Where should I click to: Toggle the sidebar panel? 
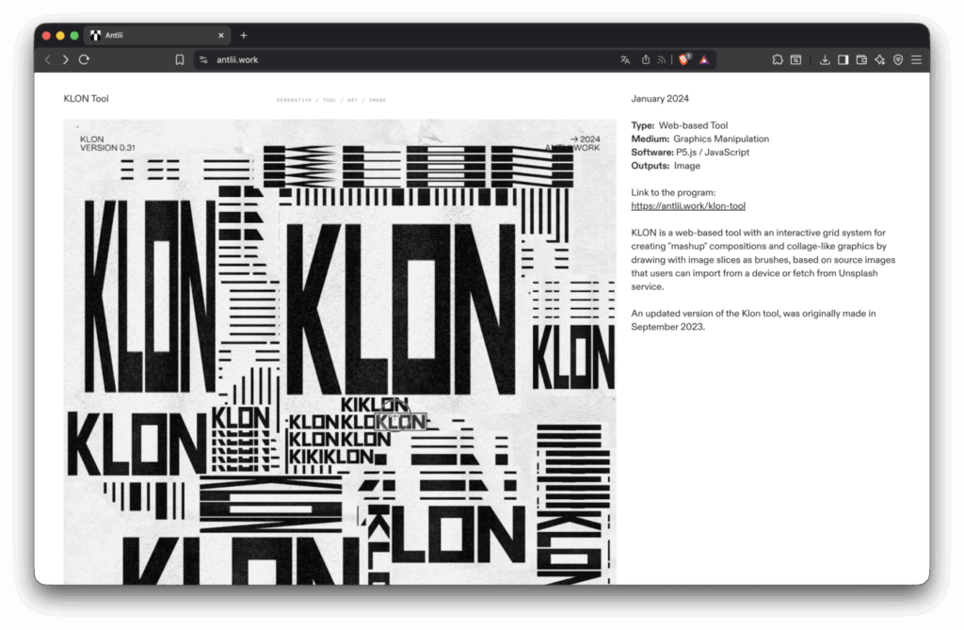coord(843,59)
